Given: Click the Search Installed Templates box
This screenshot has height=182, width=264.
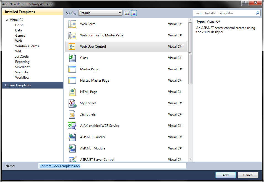Looking at the screenshot, I should 224,13.
